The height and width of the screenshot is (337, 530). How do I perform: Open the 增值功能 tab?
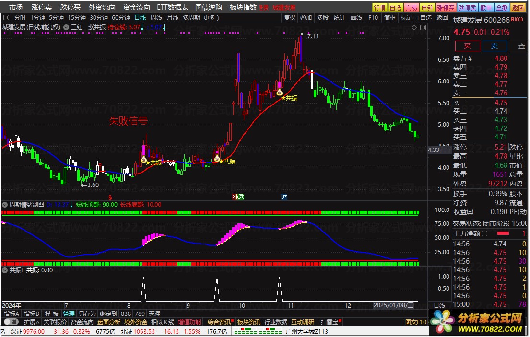tap(189, 322)
